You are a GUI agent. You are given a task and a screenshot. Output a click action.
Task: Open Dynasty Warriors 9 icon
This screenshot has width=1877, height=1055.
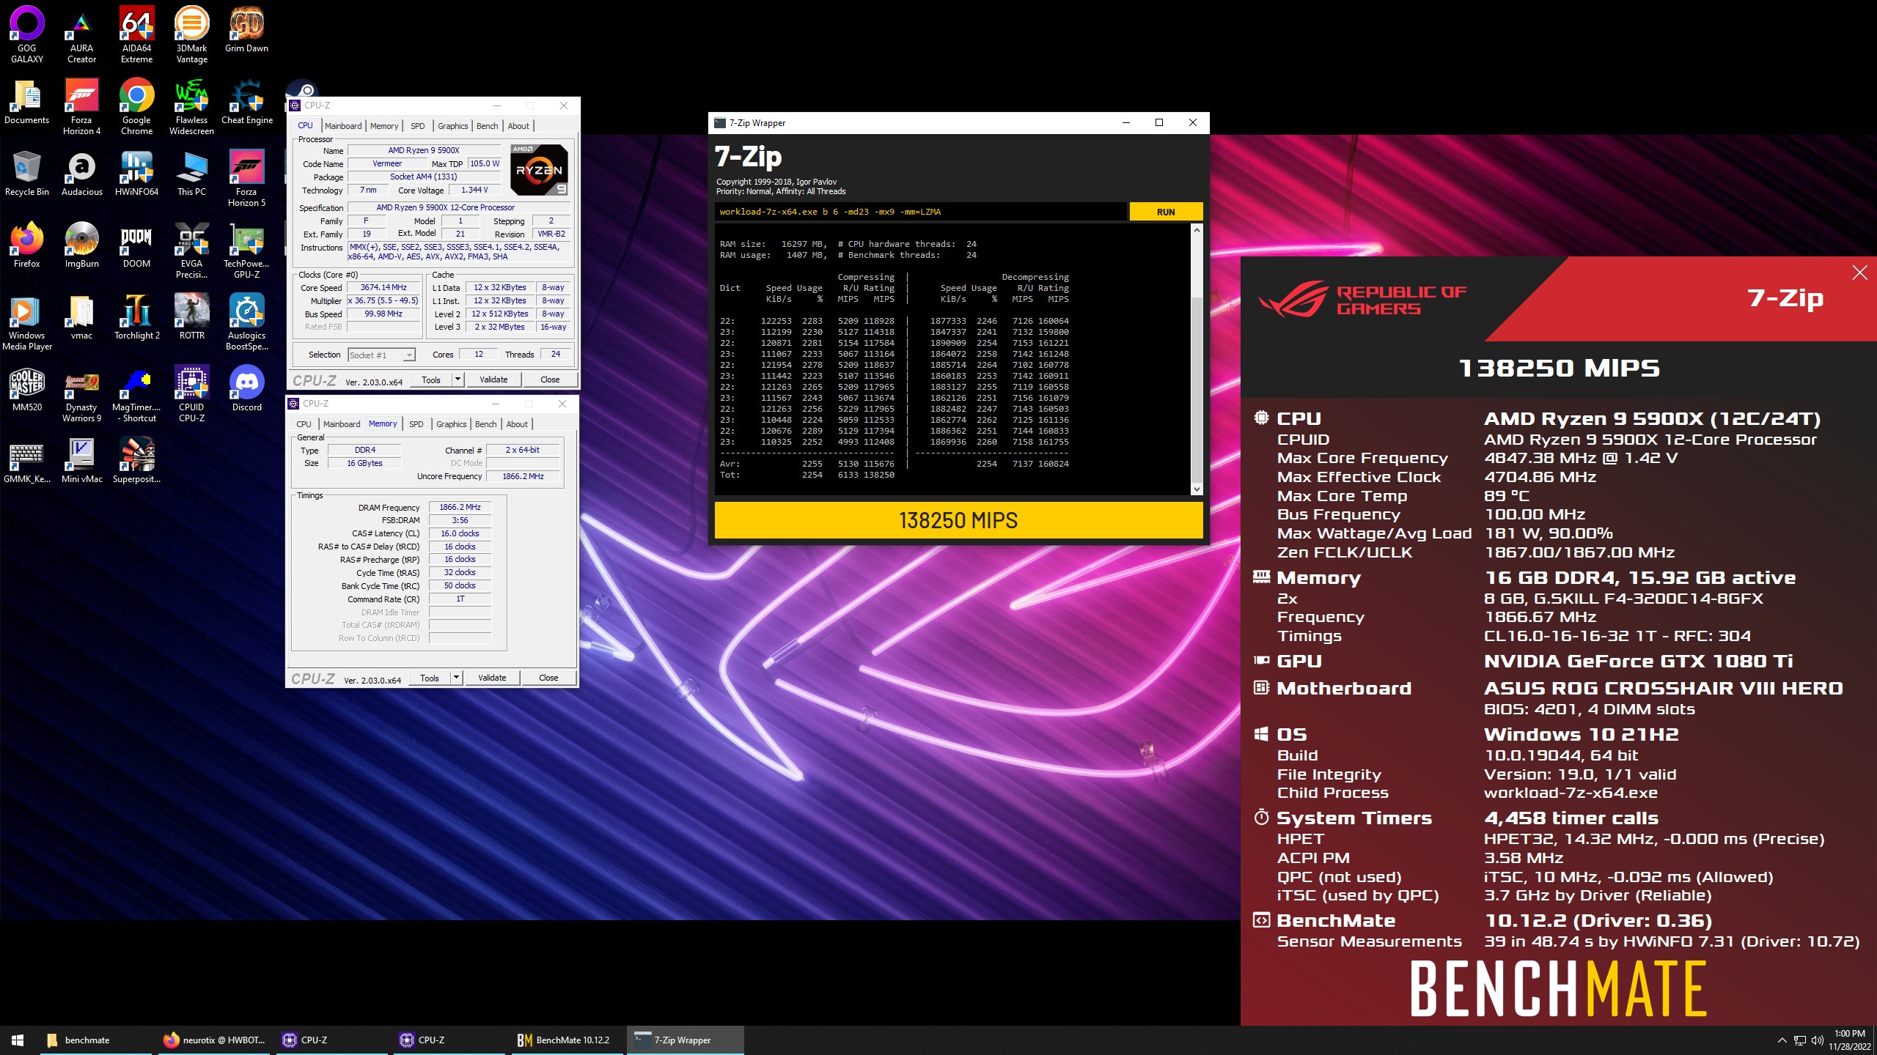81,393
